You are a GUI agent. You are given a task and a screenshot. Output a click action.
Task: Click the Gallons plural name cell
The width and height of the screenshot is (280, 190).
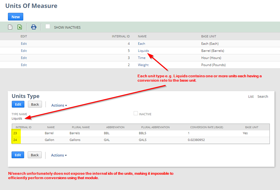[x=75, y=140]
